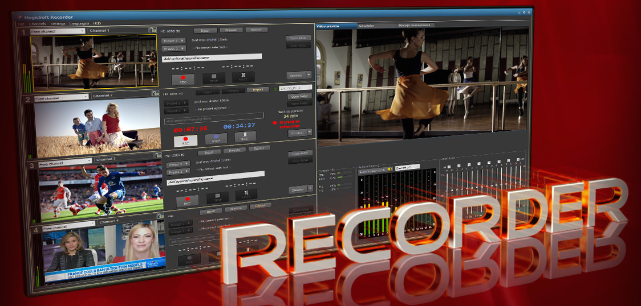
Task: Toggle the padlock icon next to Channel 1 name
Action: pos(153,30)
